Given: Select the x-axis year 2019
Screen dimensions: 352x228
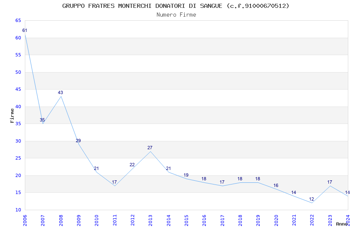Looking at the screenshot, I should tap(258, 221).
